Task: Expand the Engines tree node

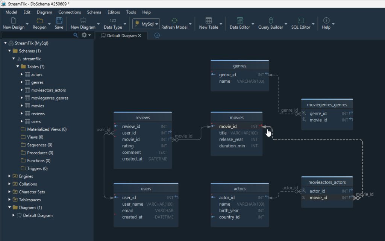Action: click(10, 176)
